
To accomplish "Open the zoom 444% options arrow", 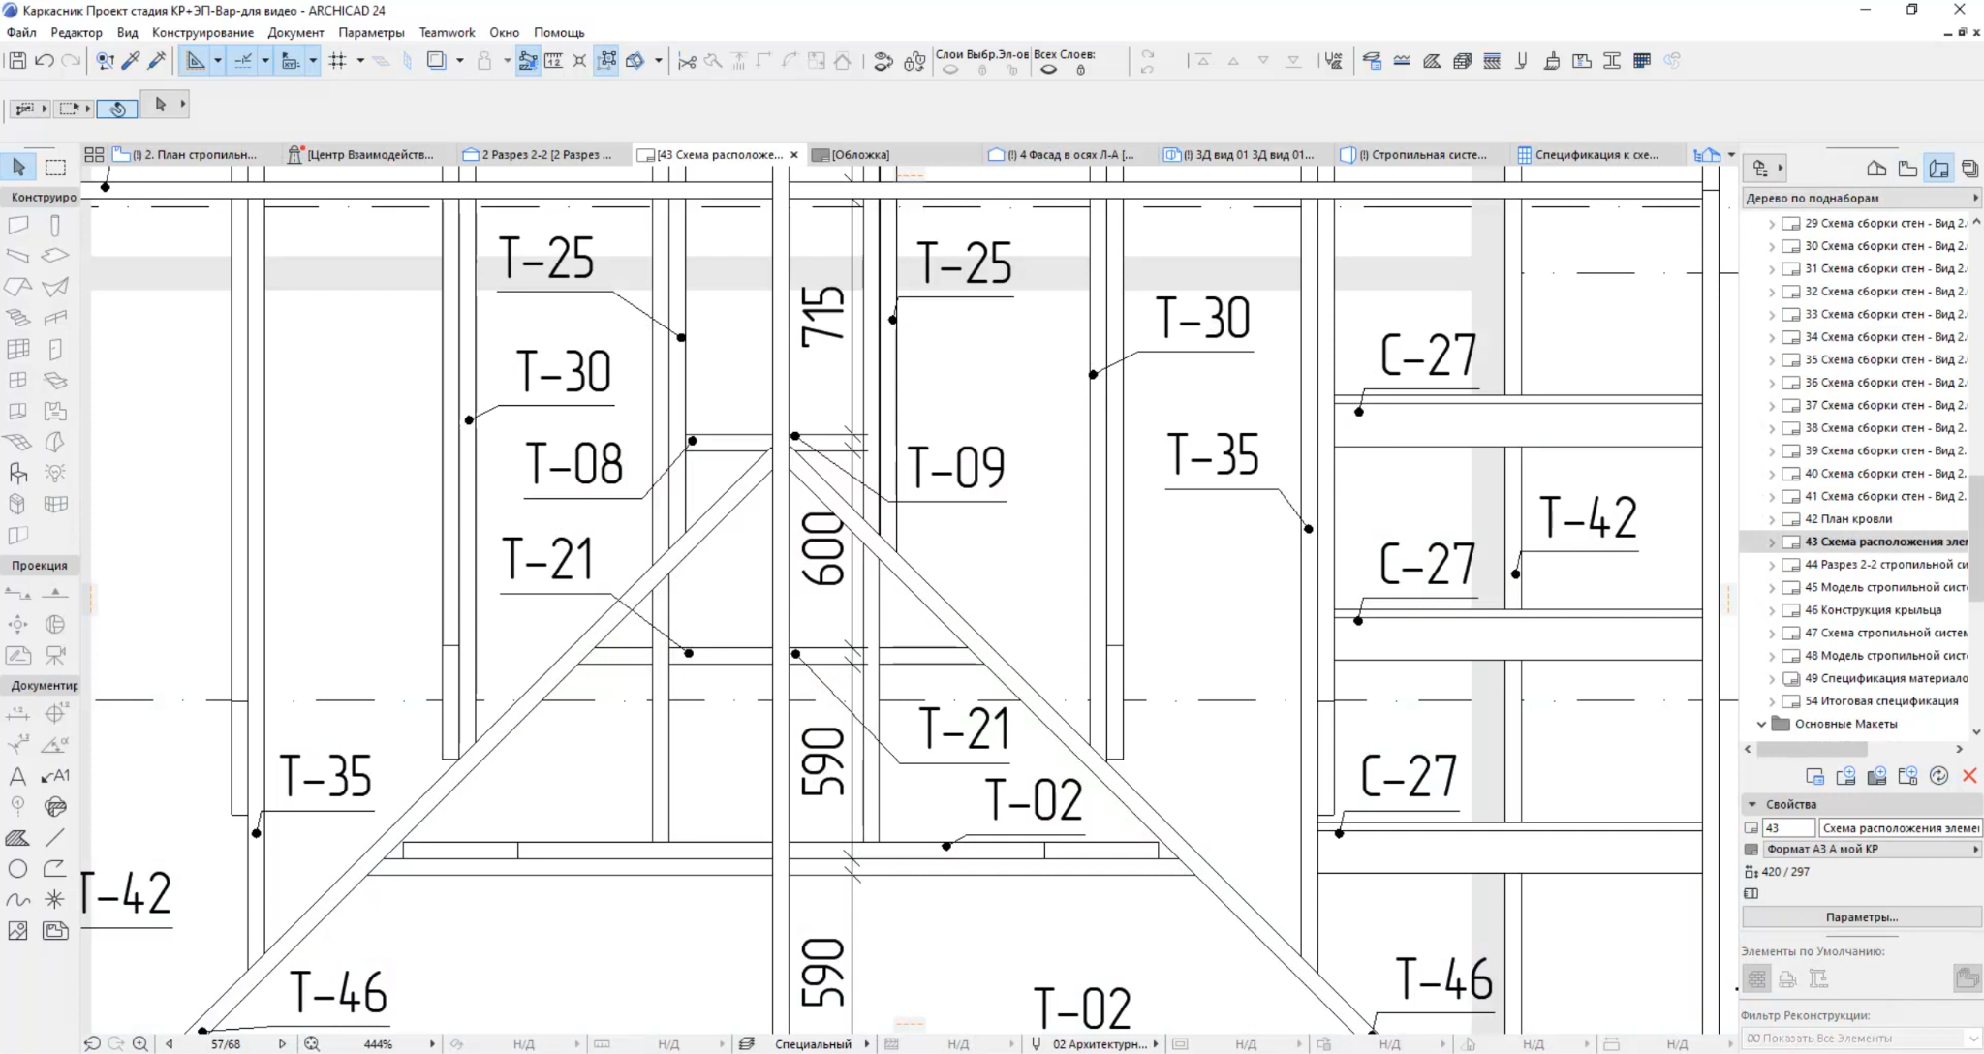I will point(432,1044).
